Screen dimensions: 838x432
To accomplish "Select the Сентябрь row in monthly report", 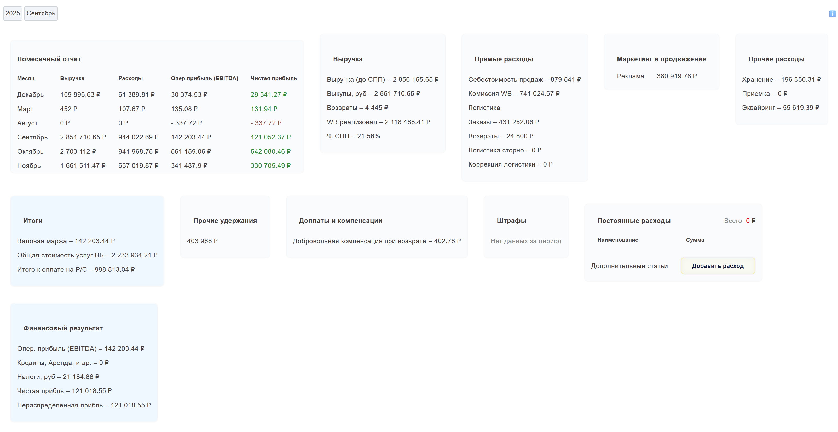I will pos(32,137).
